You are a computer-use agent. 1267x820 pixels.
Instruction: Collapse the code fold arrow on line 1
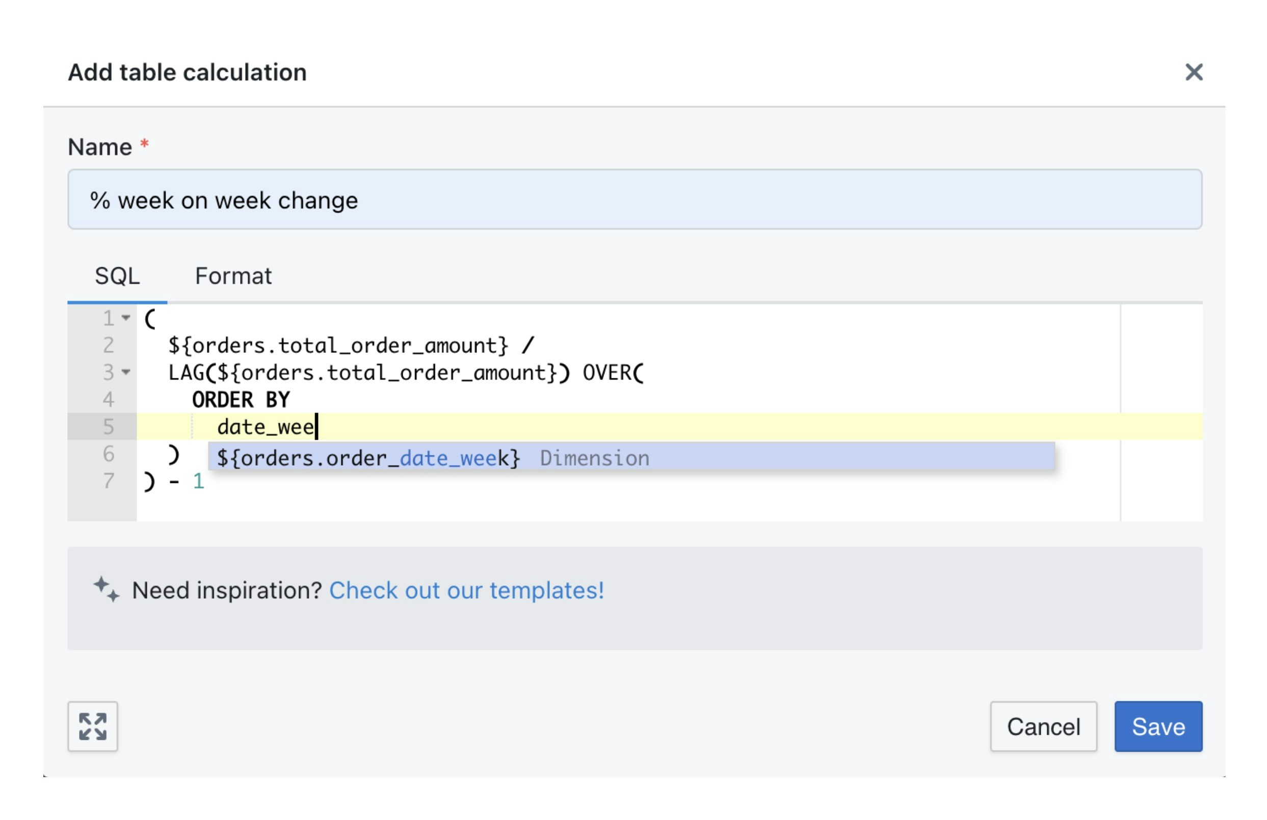coord(125,318)
